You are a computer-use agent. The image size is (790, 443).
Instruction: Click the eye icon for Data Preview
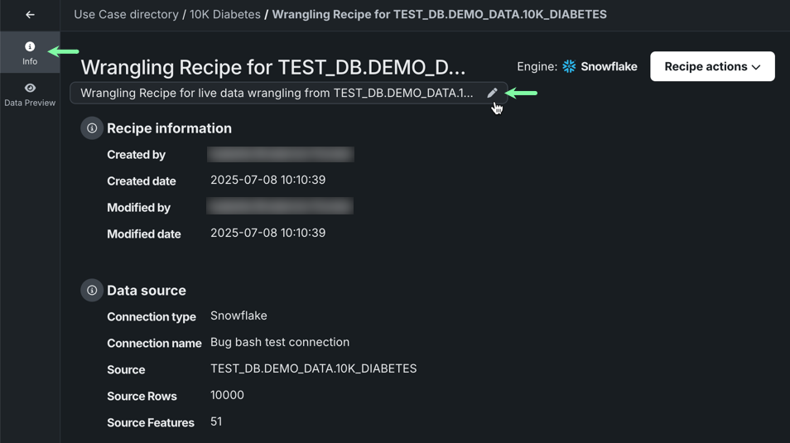coord(30,88)
